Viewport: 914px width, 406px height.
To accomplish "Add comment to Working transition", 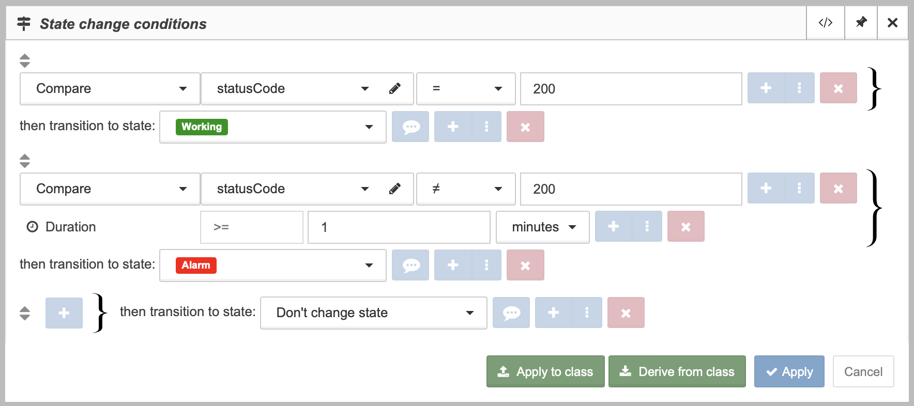I will click(x=410, y=127).
